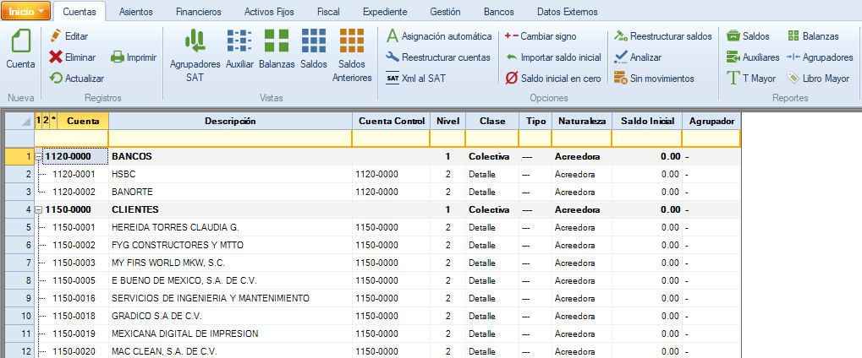Screen dimensions: 862x358
Task: Switch to the Asientos tab
Action: (136, 13)
